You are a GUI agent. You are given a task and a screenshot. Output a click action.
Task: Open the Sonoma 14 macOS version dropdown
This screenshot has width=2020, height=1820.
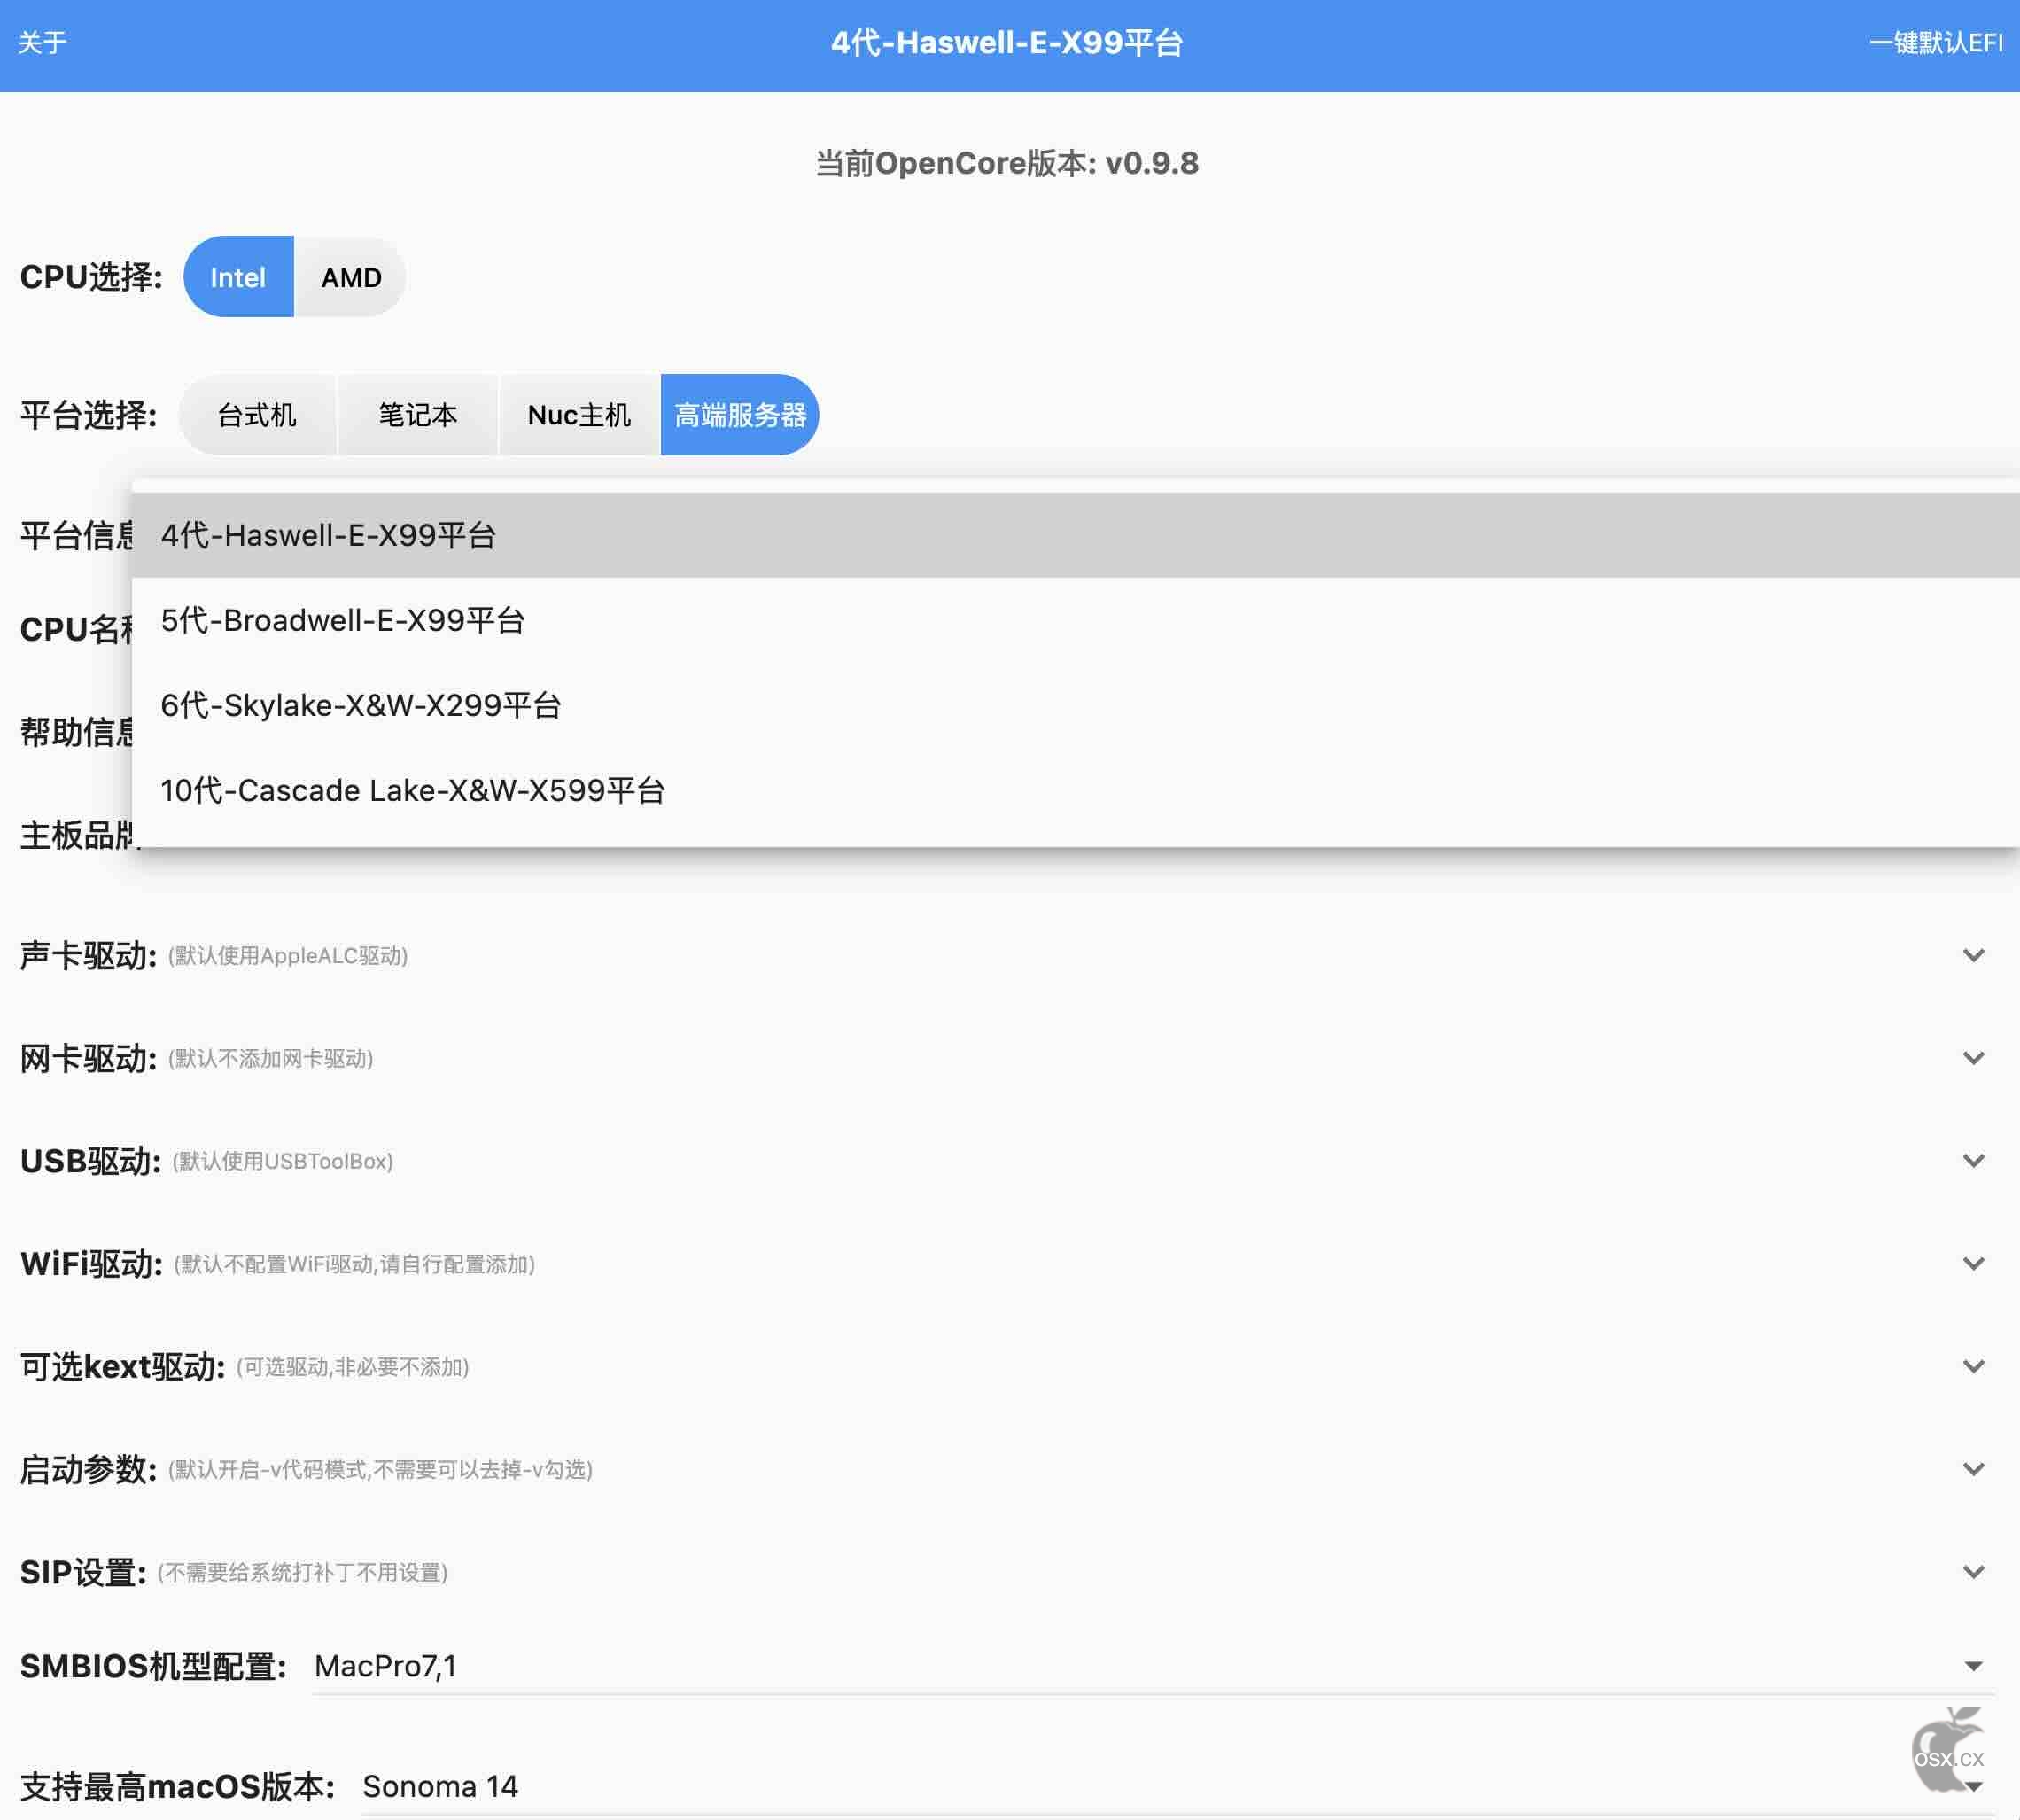(1177, 1786)
